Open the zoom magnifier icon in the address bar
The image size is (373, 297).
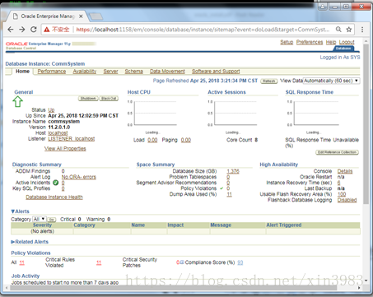pos(338,30)
